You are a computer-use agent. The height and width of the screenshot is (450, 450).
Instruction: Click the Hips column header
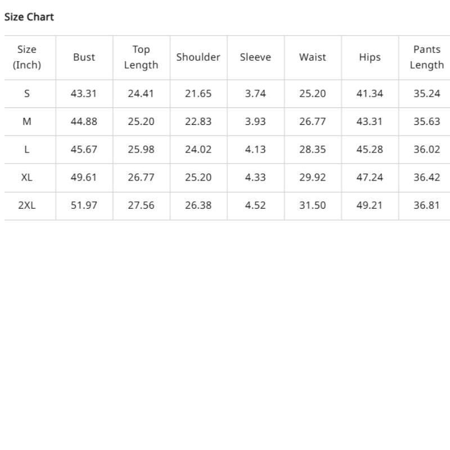click(370, 57)
